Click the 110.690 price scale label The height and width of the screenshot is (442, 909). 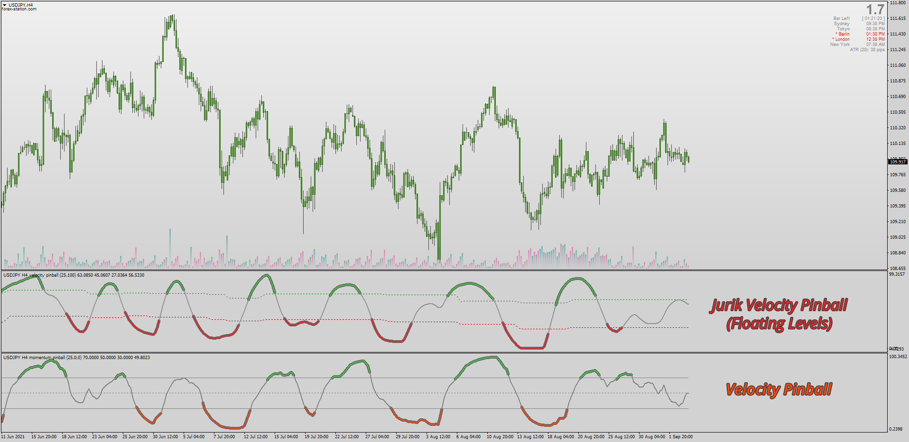click(898, 97)
